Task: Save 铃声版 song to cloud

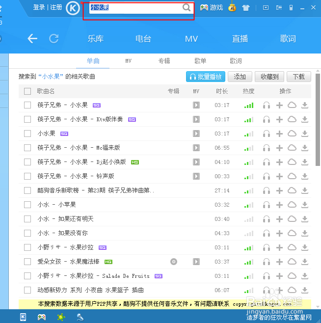Action: pos(292,176)
